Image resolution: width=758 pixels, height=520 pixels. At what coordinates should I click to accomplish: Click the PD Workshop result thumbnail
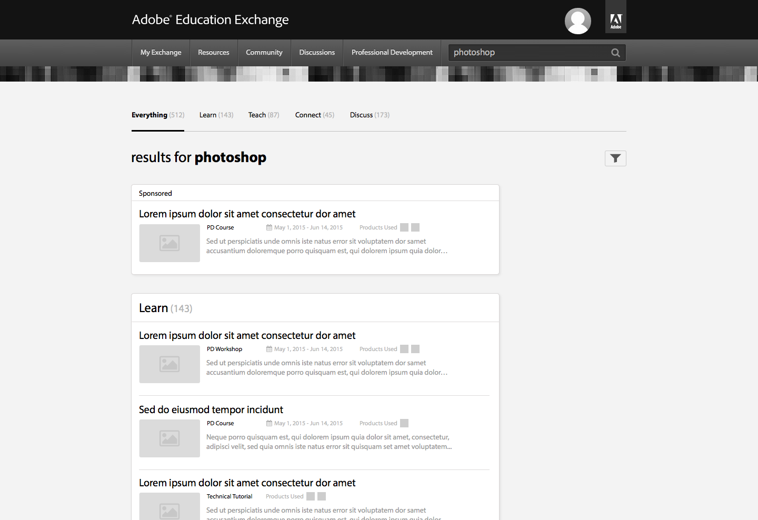tap(169, 364)
